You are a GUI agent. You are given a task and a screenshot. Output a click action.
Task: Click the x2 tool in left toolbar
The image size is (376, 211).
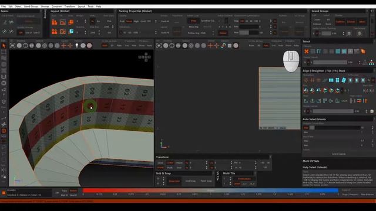4,90
